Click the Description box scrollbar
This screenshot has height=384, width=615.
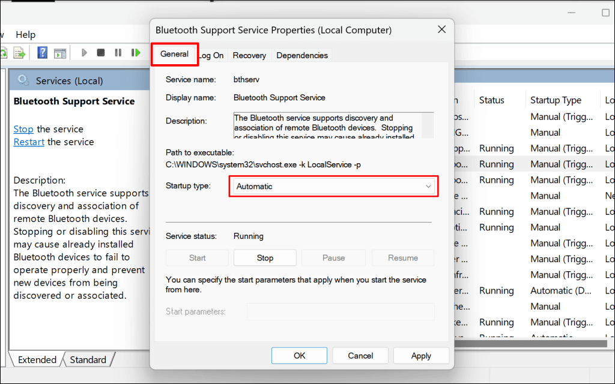(428, 125)
